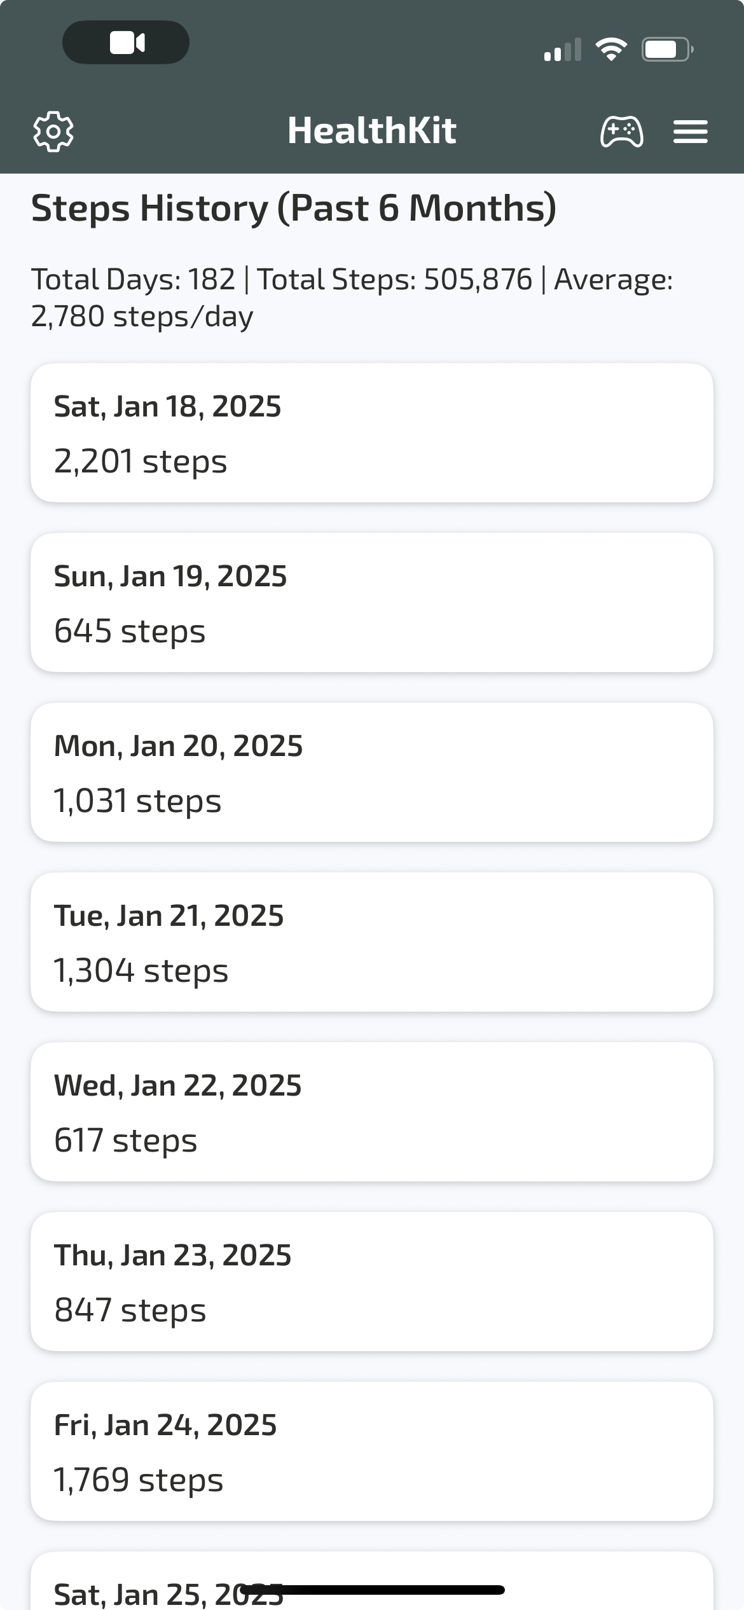The width and height of the screenshot is (744, 1610).
Task: Tap the cellular signal bars icon
Action: pyautogui.click(x=563, y=49)
